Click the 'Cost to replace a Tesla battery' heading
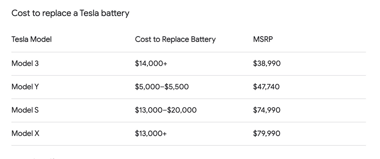 coord(70,13)
